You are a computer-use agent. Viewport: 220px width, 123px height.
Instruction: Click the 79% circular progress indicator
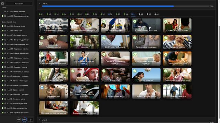click(x=24, y=120)
